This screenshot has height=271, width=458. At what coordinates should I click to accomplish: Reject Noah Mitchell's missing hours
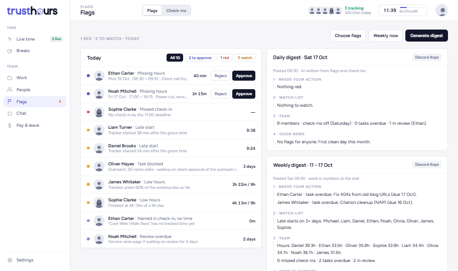(221, 94)
